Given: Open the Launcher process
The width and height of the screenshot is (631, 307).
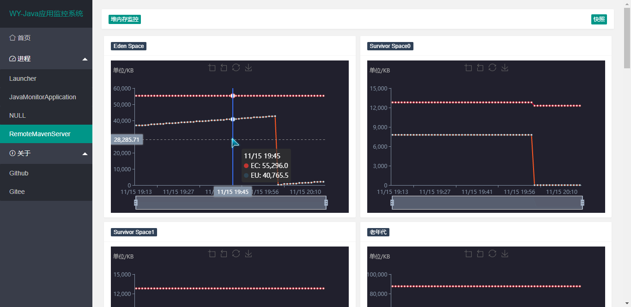Looking at the screenshot, I should (x=46, y=78).
